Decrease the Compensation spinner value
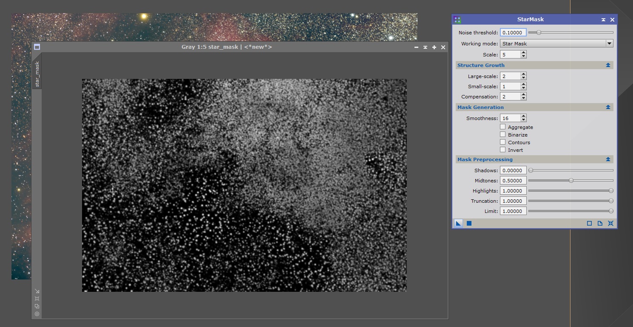Screen dimensions: 633x327 tap(523, 99)
